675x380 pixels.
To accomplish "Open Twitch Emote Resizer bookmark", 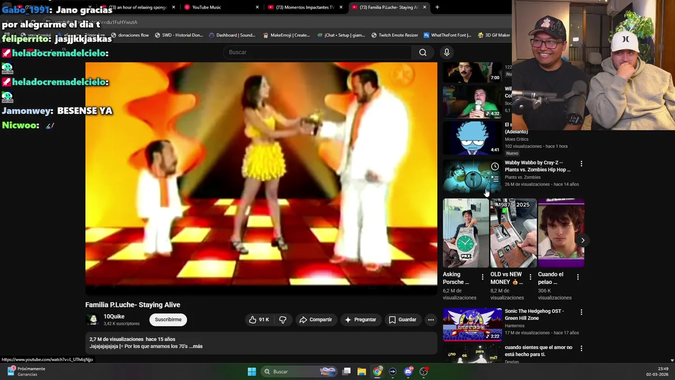I will (394, 35).
